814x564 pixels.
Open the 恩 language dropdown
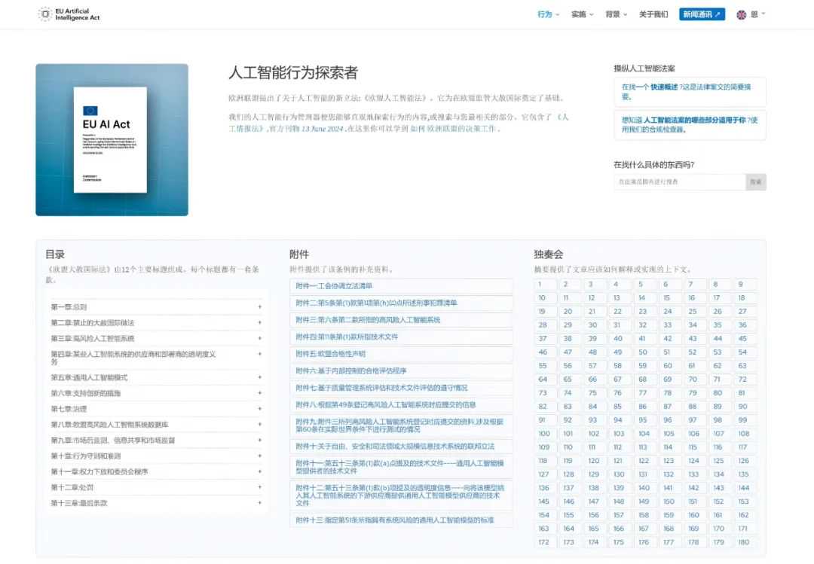pyautogui.click(x=754, y=14)
